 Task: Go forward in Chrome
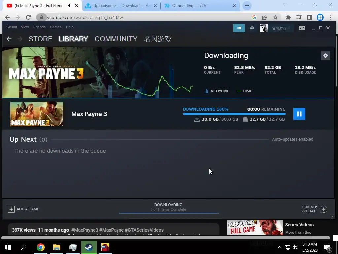point(18,17)
